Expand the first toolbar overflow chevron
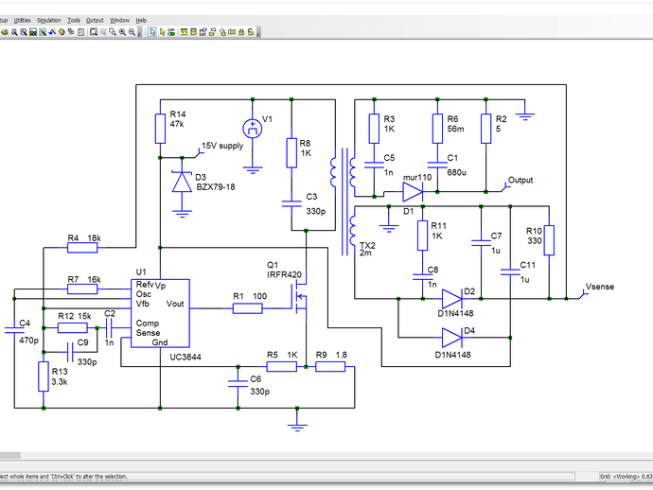The width and height of the screenshot is (653, 490). [139, 32]
